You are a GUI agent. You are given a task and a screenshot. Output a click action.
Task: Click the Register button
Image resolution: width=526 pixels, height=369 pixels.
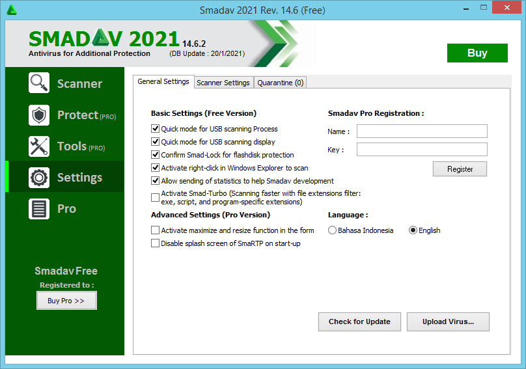coord(460,169)
